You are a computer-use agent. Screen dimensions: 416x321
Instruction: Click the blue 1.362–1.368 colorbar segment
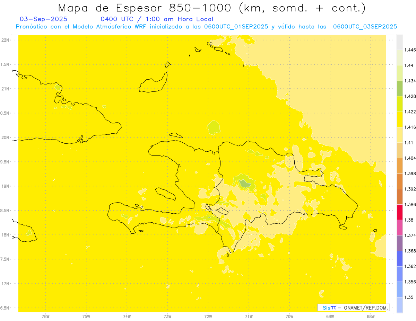[400, 258]
